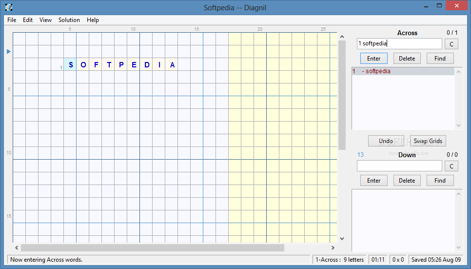Click the Down heading label
Screen dimensions: 471x269
coord(407,155)
